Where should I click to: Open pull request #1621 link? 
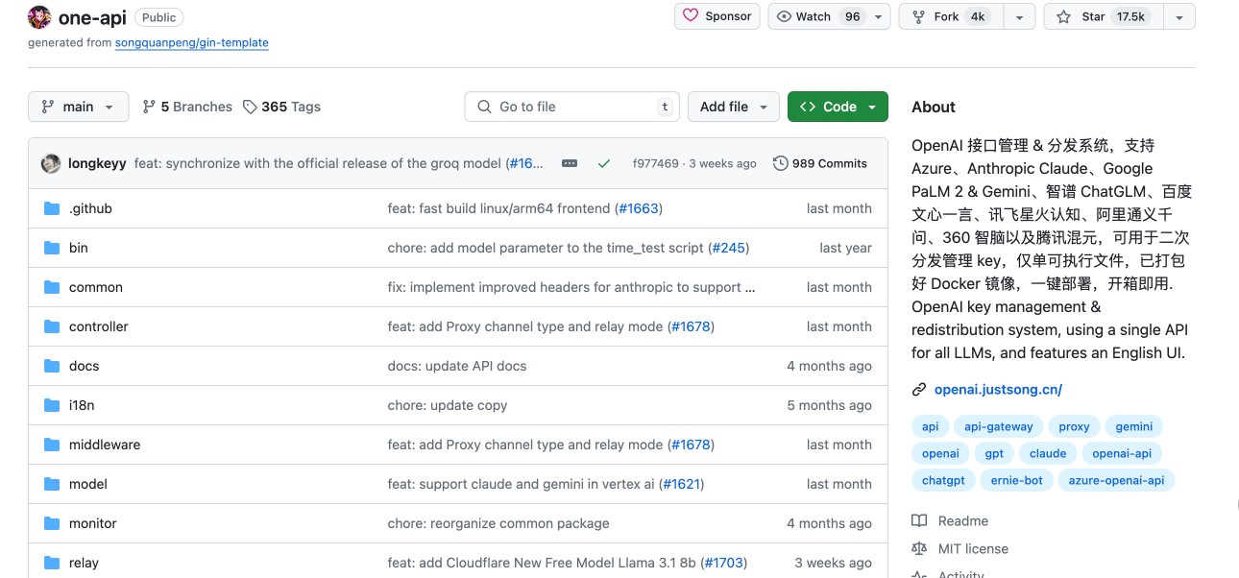(x=681, y=484)
